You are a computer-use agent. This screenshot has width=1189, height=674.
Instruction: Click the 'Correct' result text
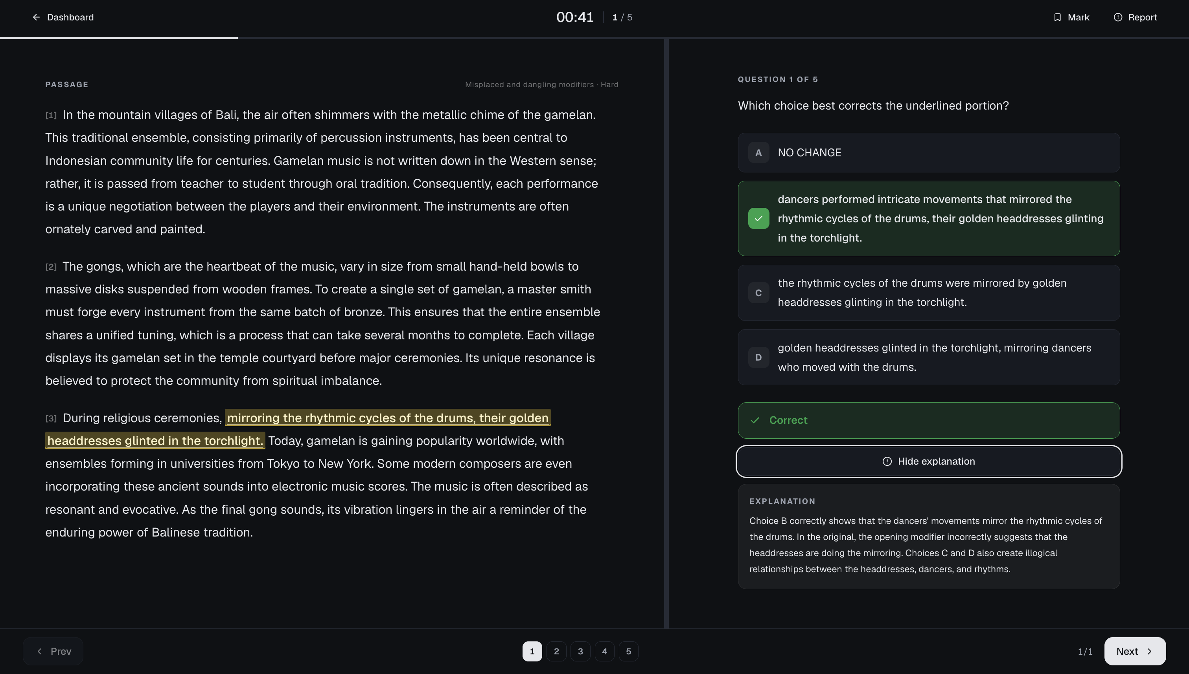coord(788,420)
